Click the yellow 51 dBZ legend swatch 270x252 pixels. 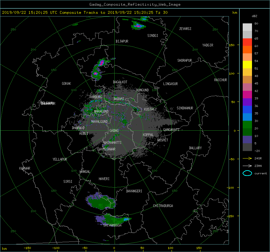[x=247, y=65]
